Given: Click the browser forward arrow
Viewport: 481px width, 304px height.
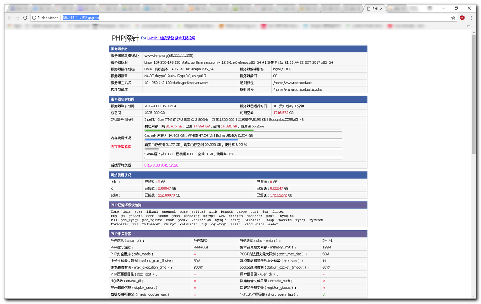Looking at the screenshot, I should [x=17, y=18].
